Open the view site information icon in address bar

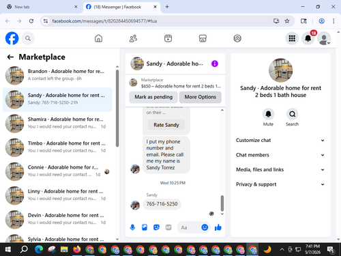point(46,21)
